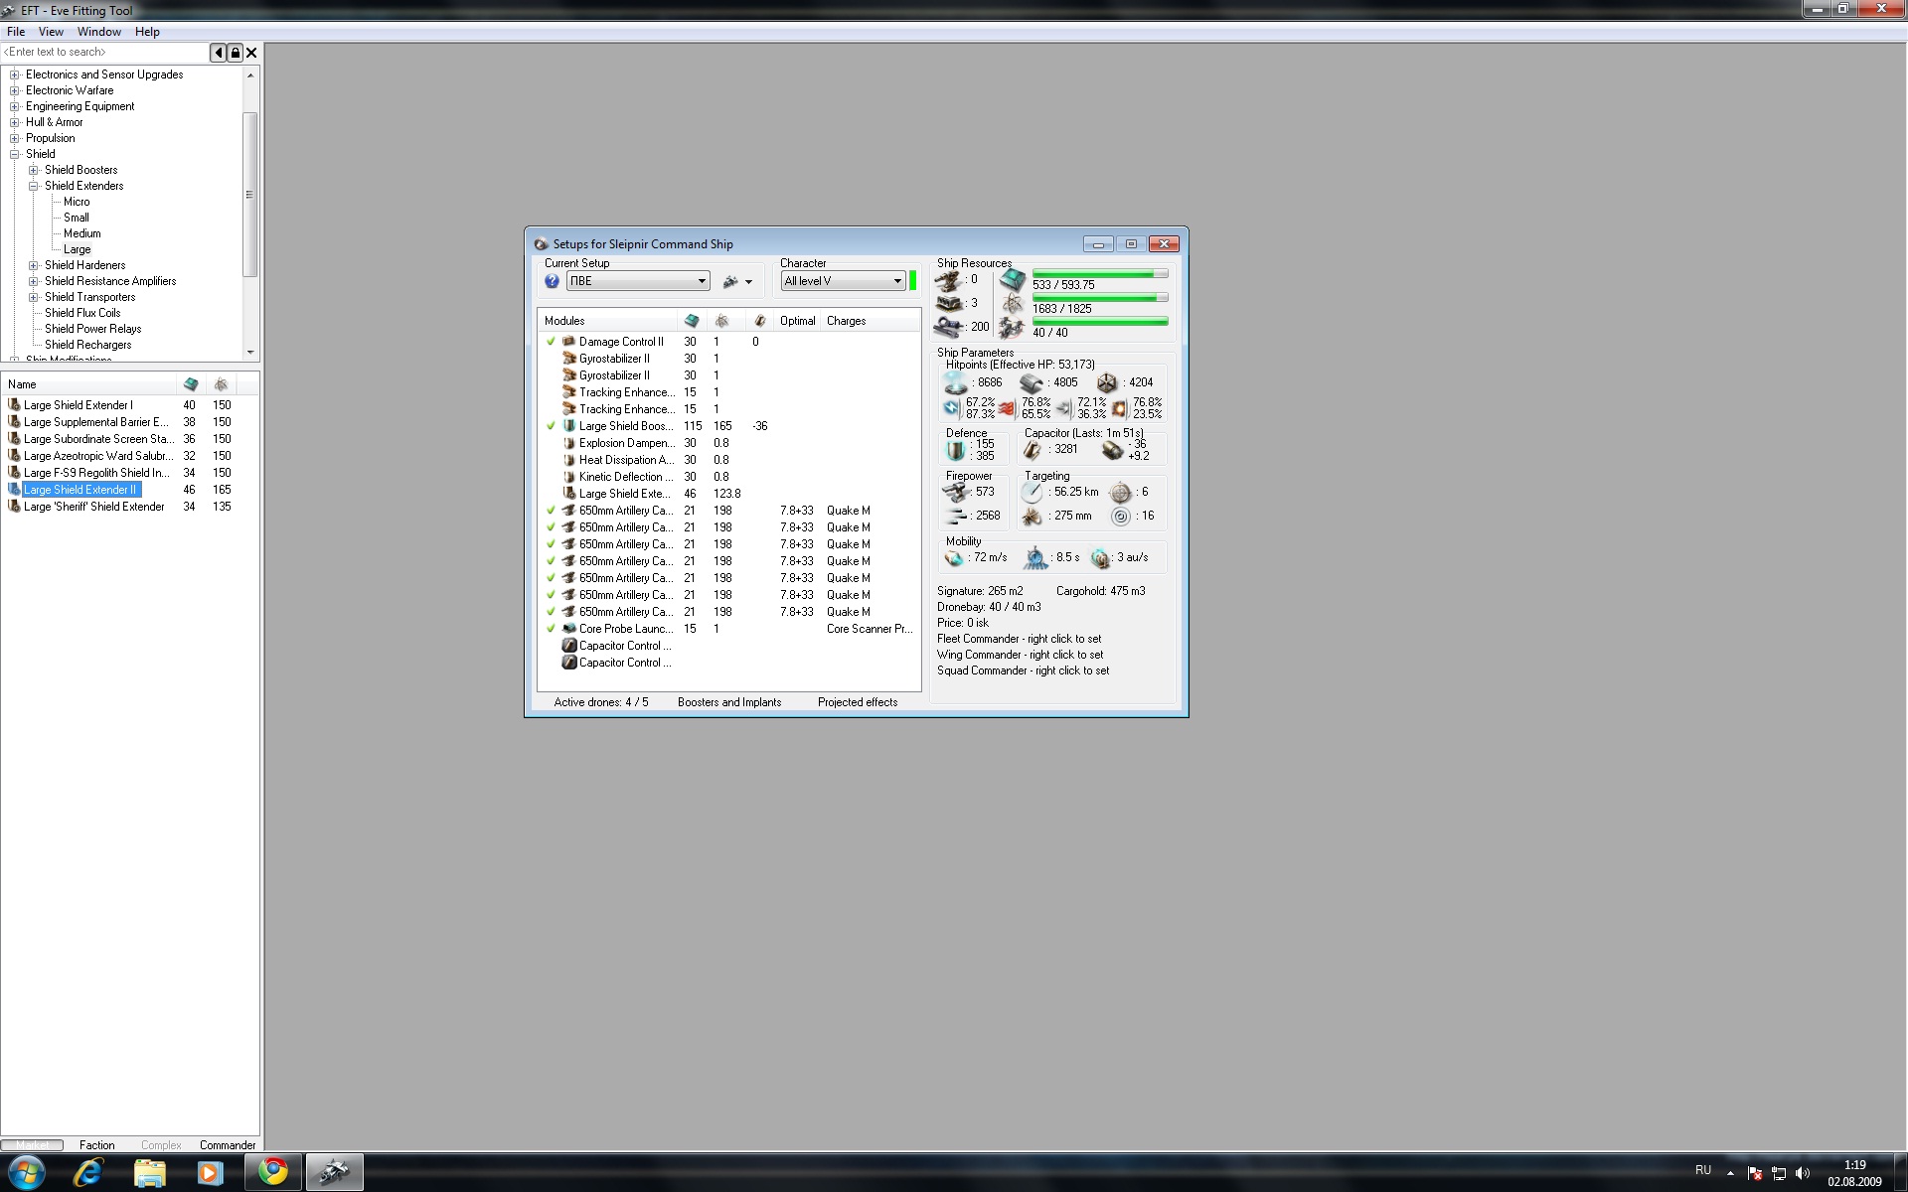Open the Window menu
The width and height of the screenshot is (1908, 1192).
(x=99, y=32)
